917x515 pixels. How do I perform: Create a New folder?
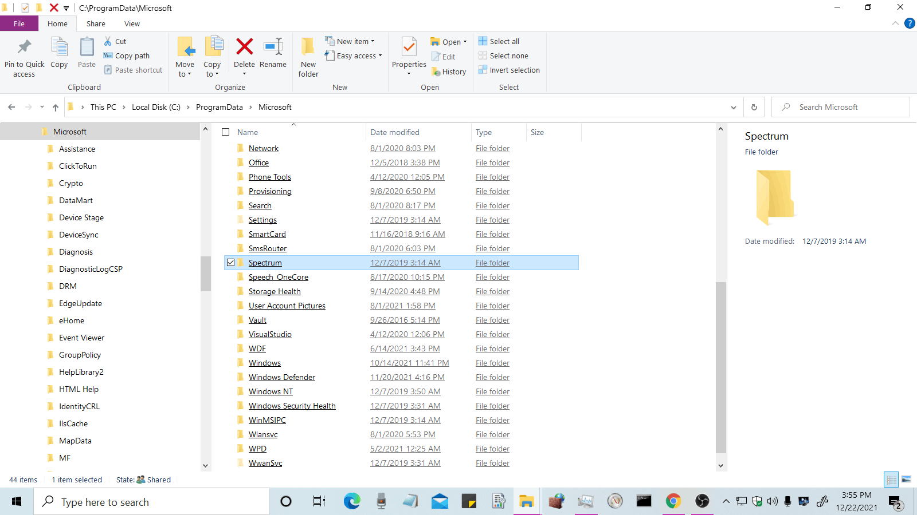pos(308,57)
